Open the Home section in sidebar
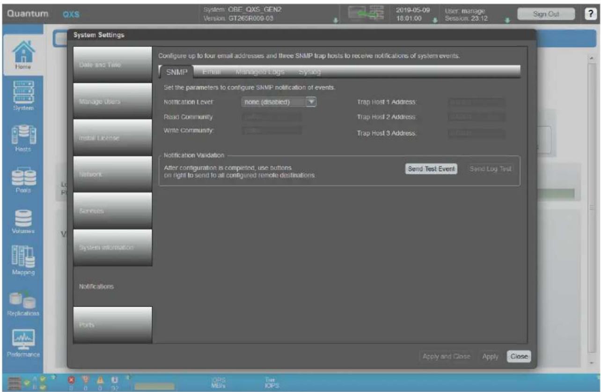Viewport: 601px width, 392px height. (x=22, y=54)
